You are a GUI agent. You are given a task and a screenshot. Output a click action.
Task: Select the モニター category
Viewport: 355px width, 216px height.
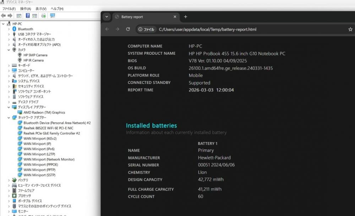[23, 211]
